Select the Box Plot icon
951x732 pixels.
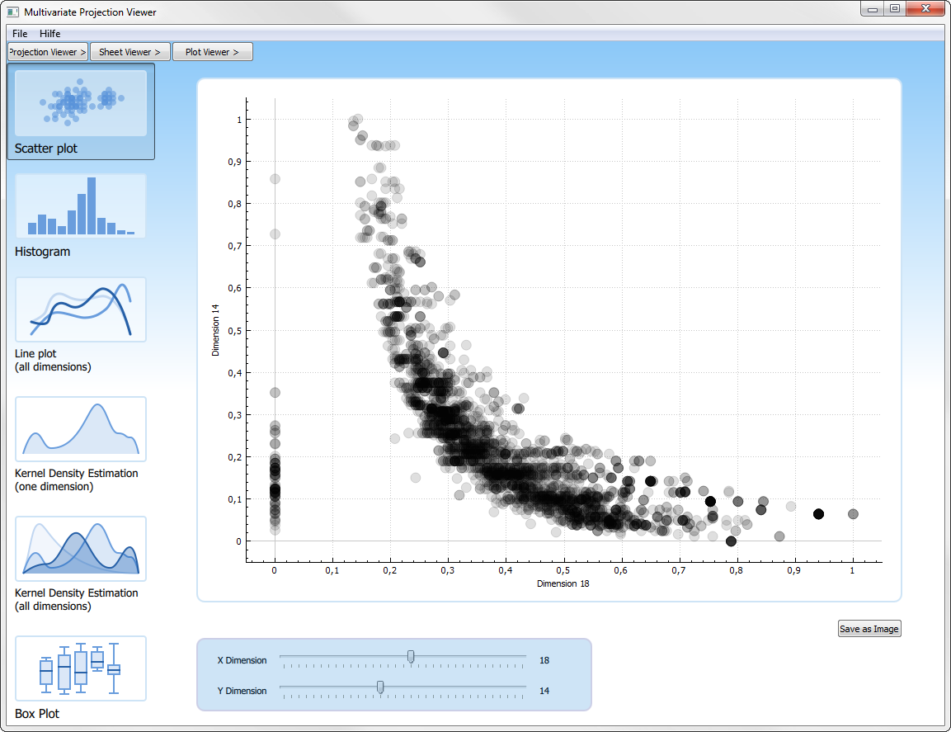[80, 668]
